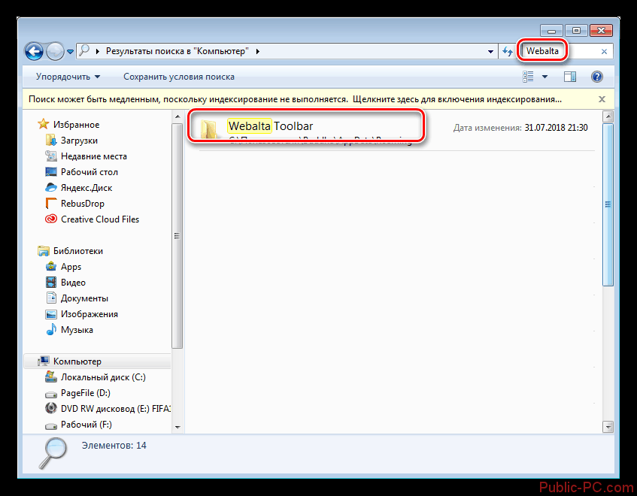Select Яндекс.Диск in the navigation pane
The image size is (637, 496).
[x=86, y=188]
